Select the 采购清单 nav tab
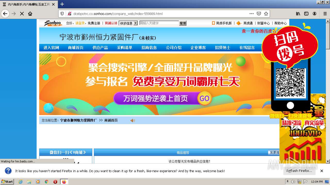330x185 pixels. point(125,48)
